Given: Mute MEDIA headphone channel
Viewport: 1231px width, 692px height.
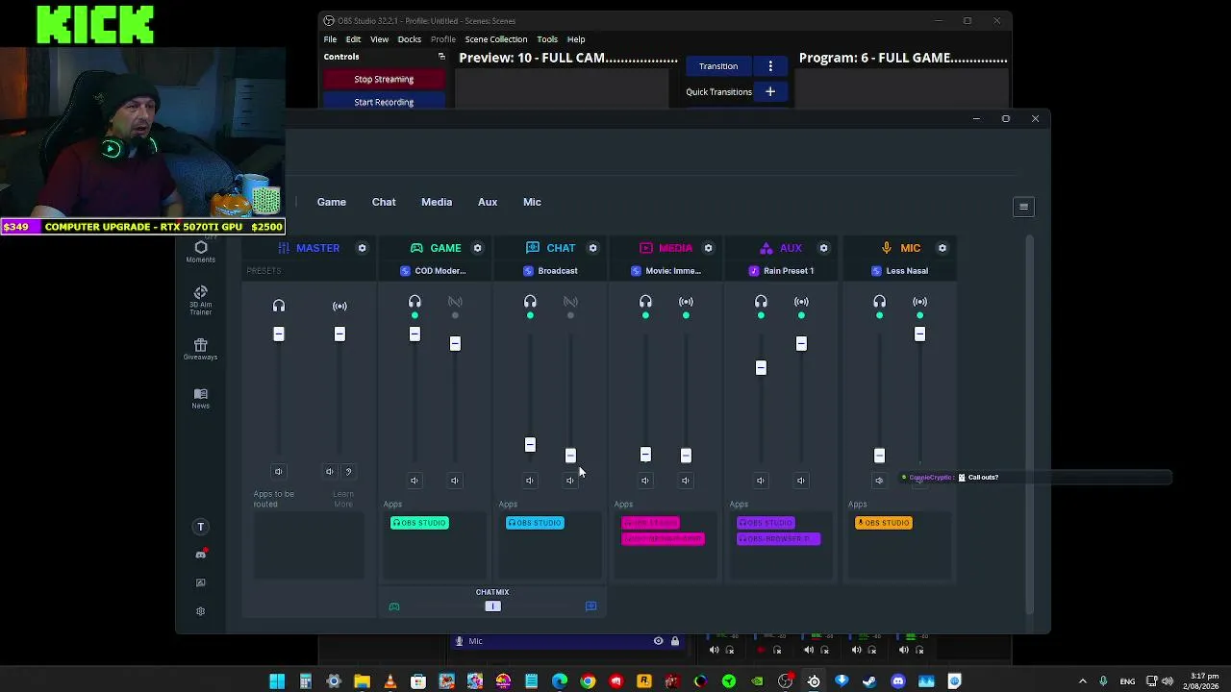Looking at the screenshot, I should pyautogui.click(x=645, y=481).
